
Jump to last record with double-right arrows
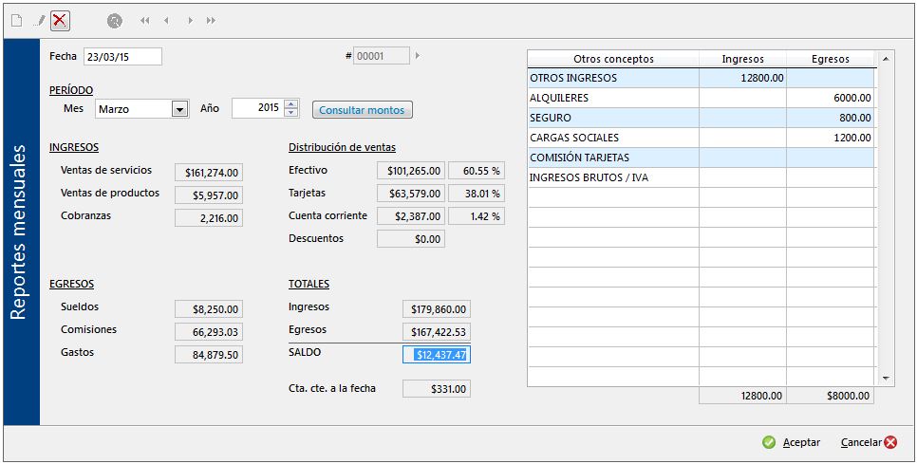[x=211, y=20]
